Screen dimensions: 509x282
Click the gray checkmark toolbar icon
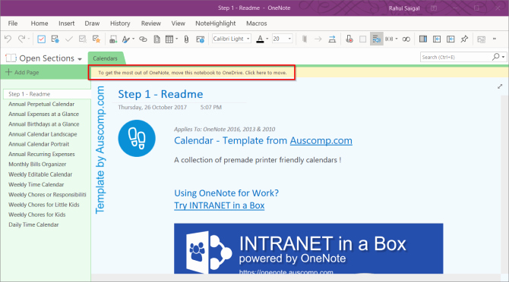tap(69, 39)
